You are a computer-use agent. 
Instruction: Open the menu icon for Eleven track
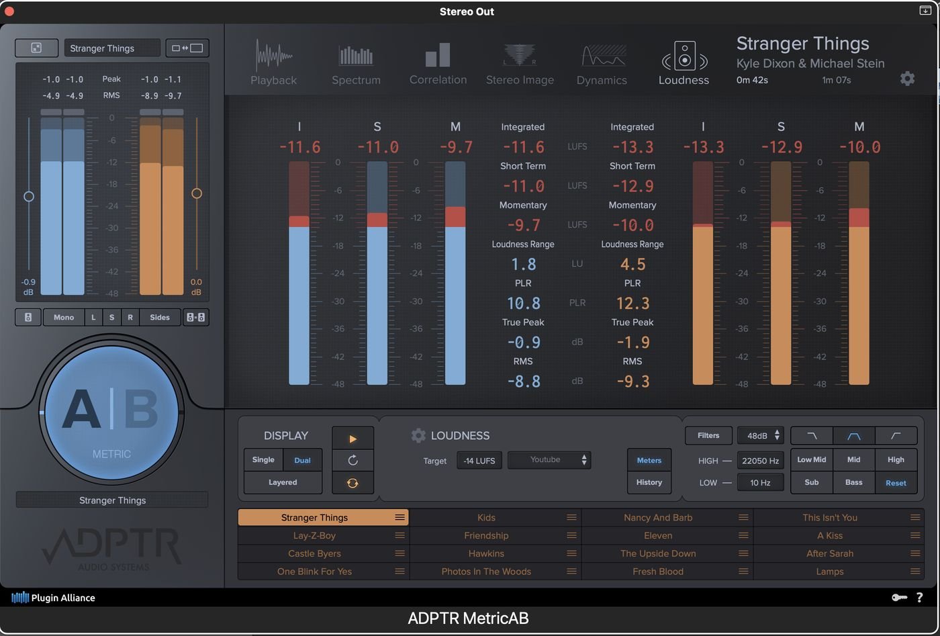743,535
